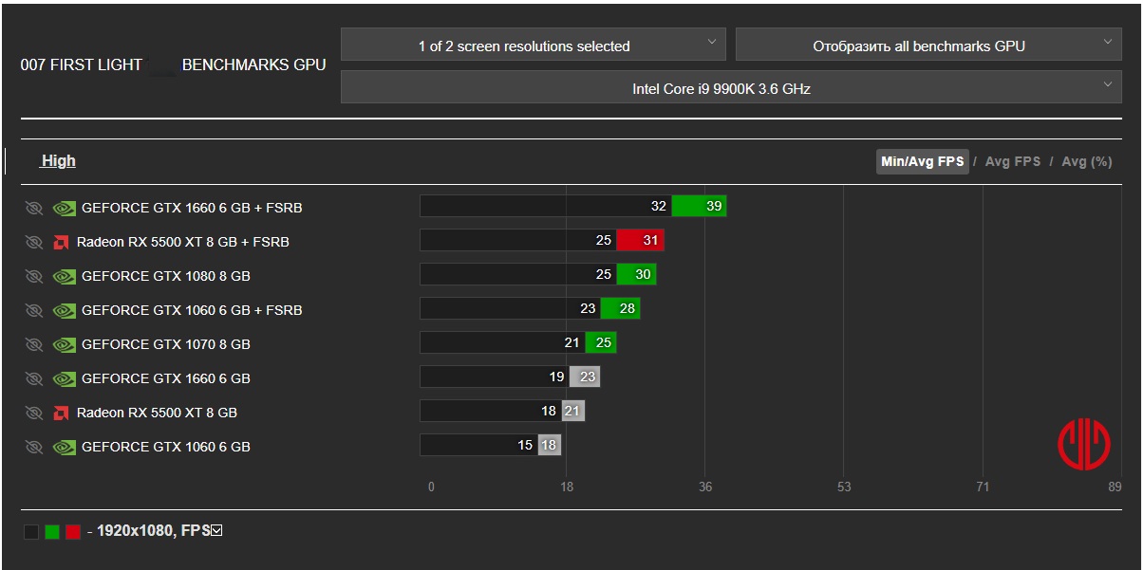Image resolution: width=1143 pixels, height=570 pixels.
Task: Click the GEFORCE GTX 1060 6 GB + FSRB label
Action: [x=192, y=310]
